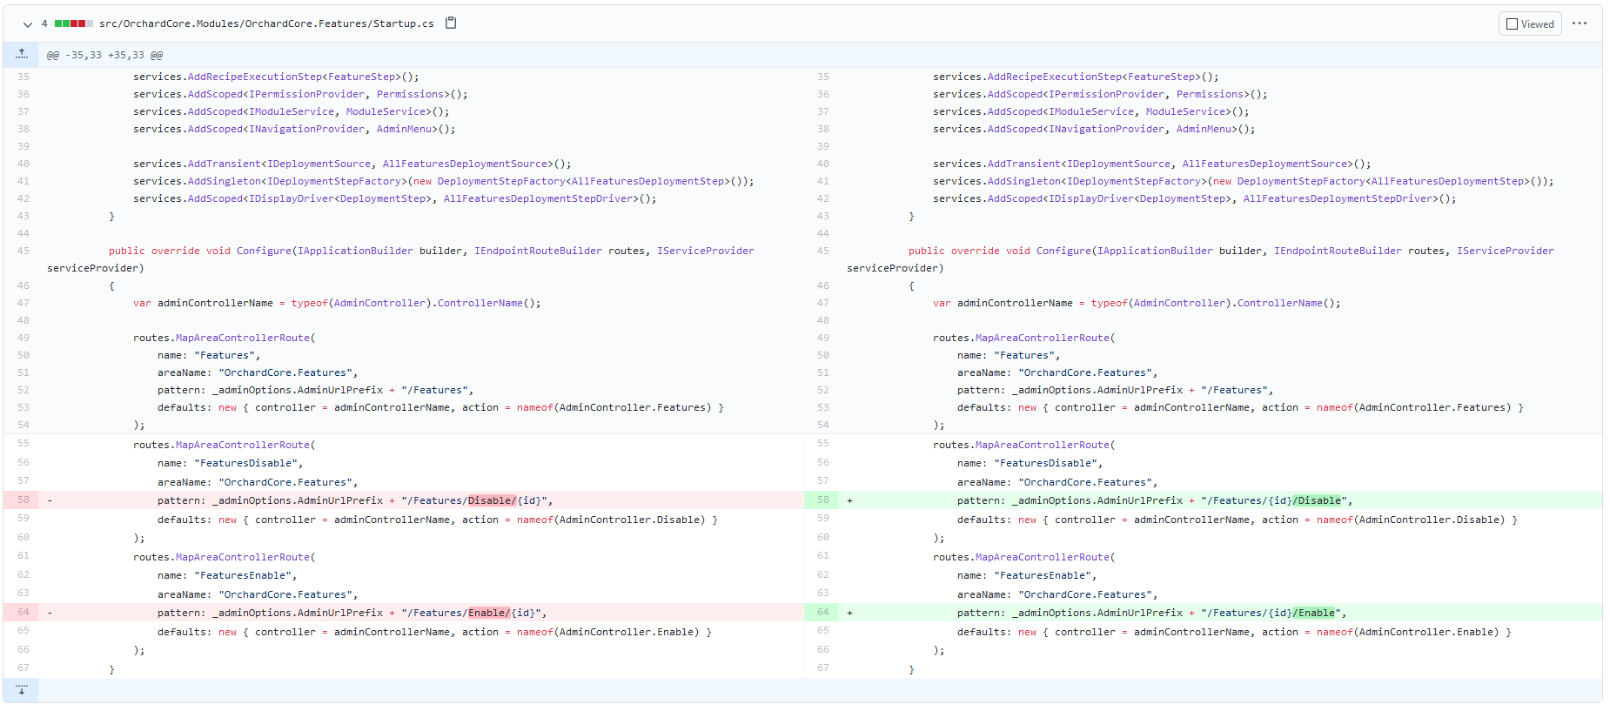Click "/Features" pattern on left line 52
Image resolution: width=1610 pixels, height=711 pixels.
434,390
